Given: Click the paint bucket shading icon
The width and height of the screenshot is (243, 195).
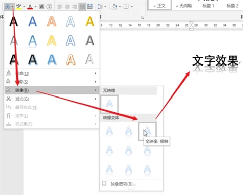Looking at the screenshot, I should (115, 7).
